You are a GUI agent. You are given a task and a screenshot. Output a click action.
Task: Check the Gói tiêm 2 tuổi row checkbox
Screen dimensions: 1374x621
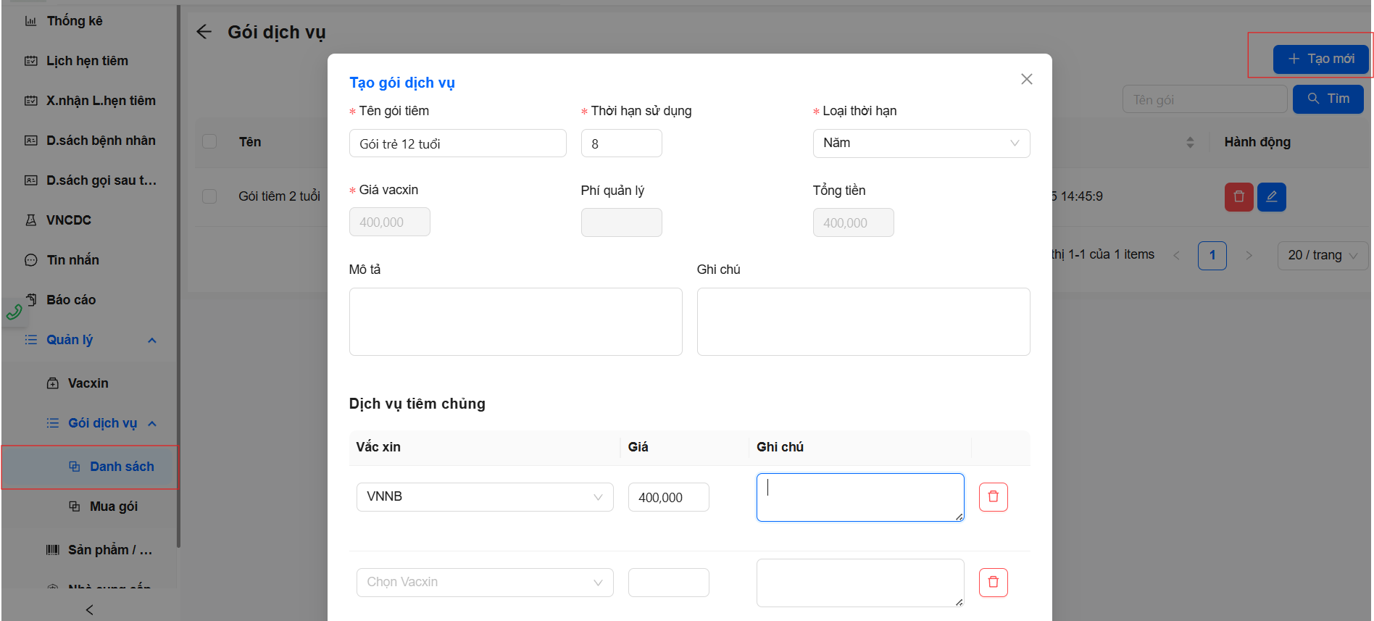pos(209,196)
